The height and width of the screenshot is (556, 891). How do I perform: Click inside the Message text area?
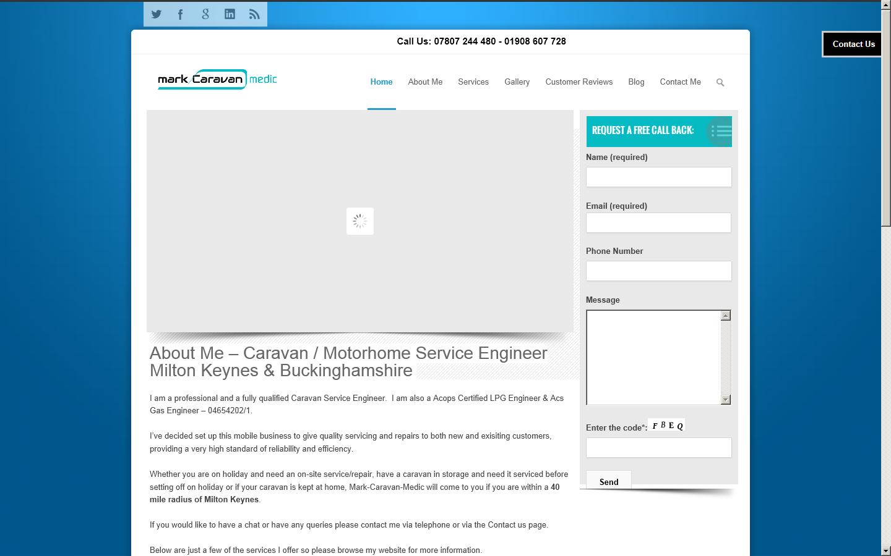[653, 357]
